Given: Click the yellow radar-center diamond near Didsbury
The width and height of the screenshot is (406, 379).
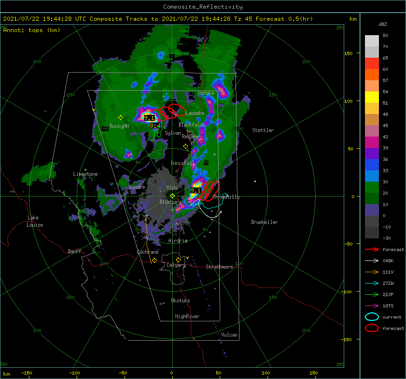Looking at the screenshot, I should point(172,196).
